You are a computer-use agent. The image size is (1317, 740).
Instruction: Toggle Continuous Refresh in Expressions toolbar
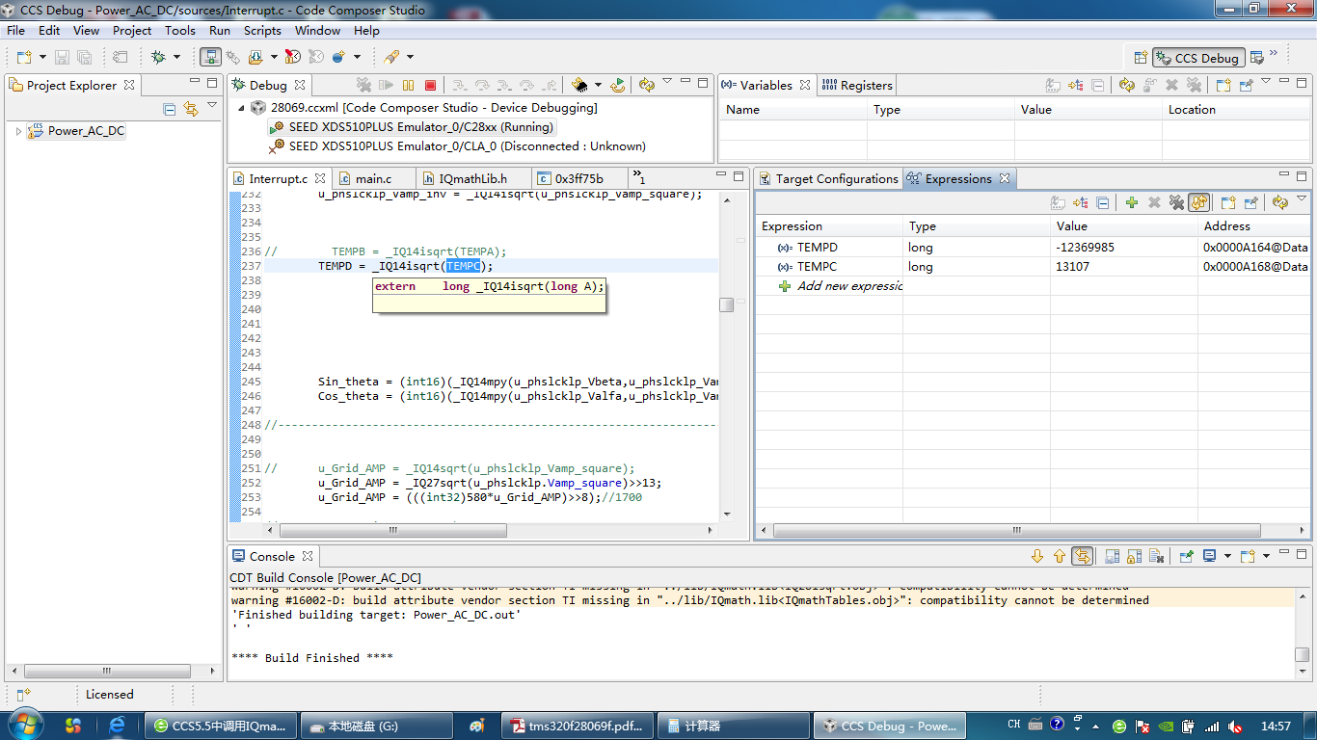1199,202
